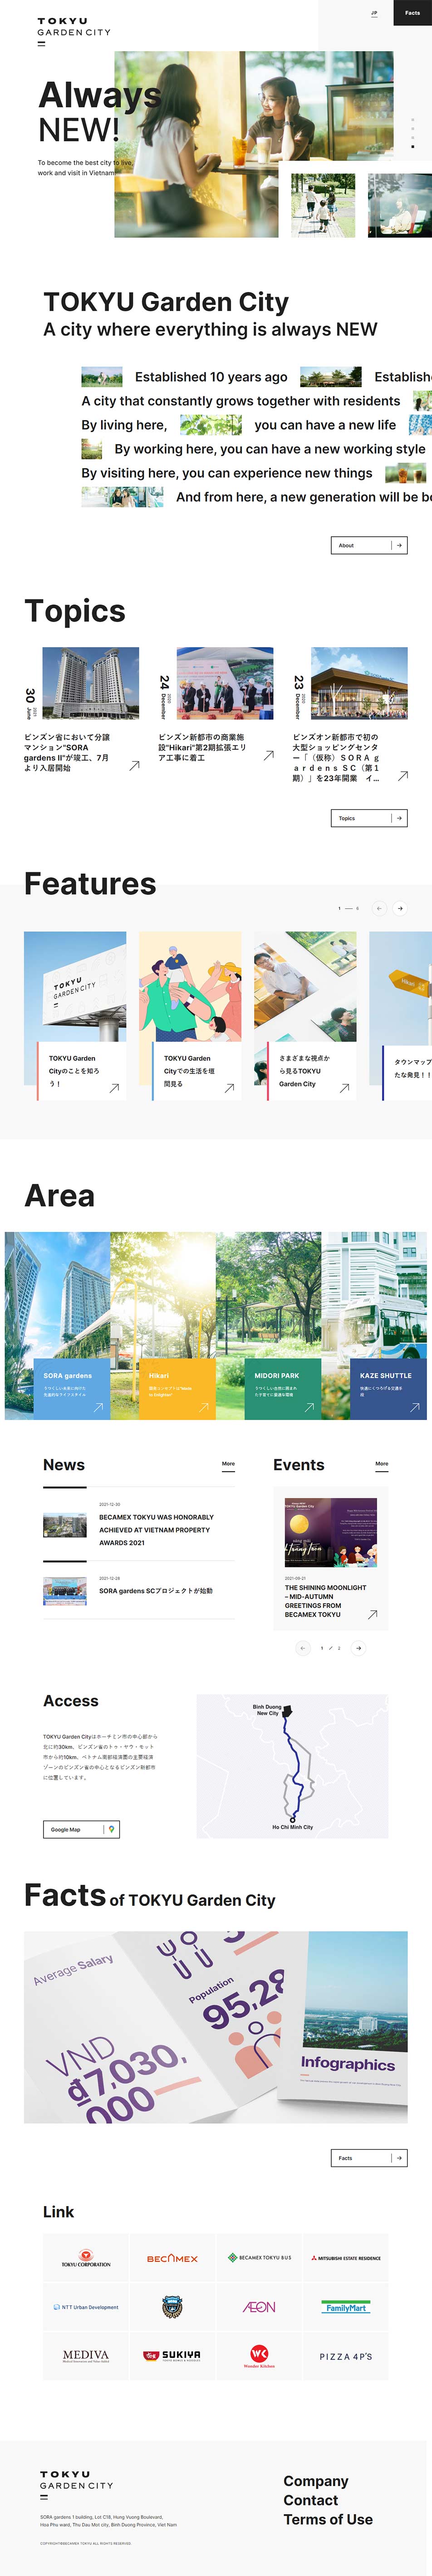The width and height of the screenshot is (432, 2576).
Task: Click the arrow on the Hikari area label
Action: click(204, 1407)
